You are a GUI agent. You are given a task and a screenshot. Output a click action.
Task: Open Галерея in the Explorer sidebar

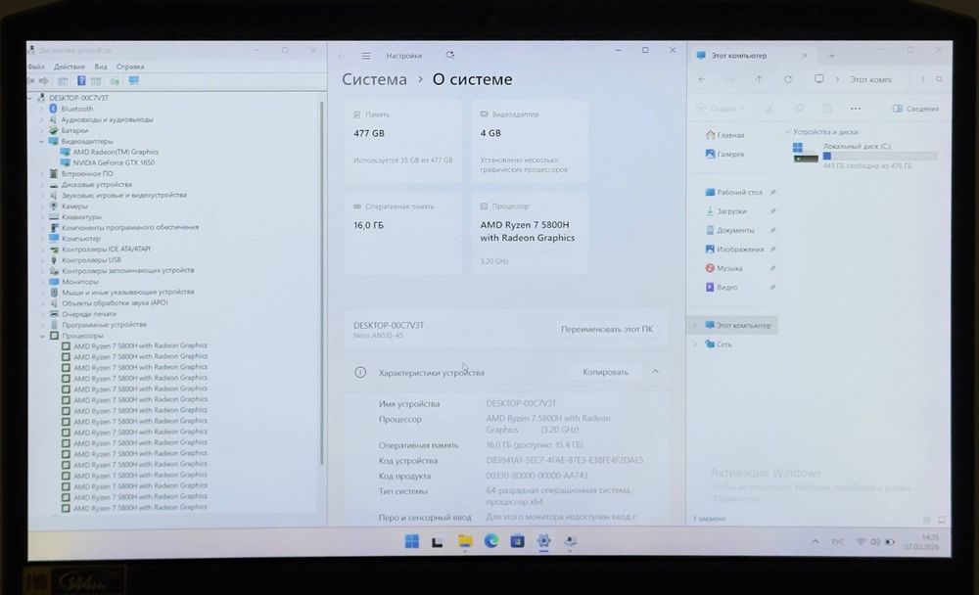click(724, 154)
